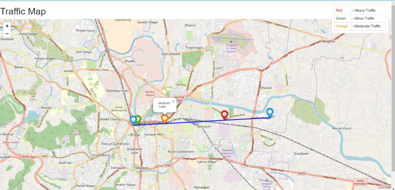Select the blue marker near Keshav Nagar
This screenshot has width=395, height=190.
270,113
